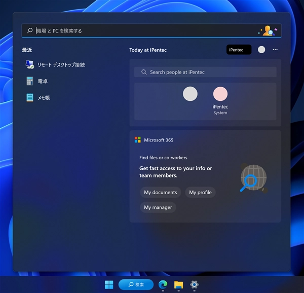Click the magnifier icon in the top search bar
Image resolution: width=304 pixels, height=293 pixels.
[30, 30]
